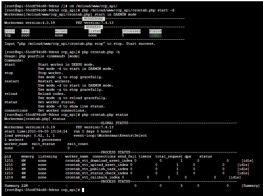
Task: Click the highlighted 'listen' column header
Action: pos(94,31)
